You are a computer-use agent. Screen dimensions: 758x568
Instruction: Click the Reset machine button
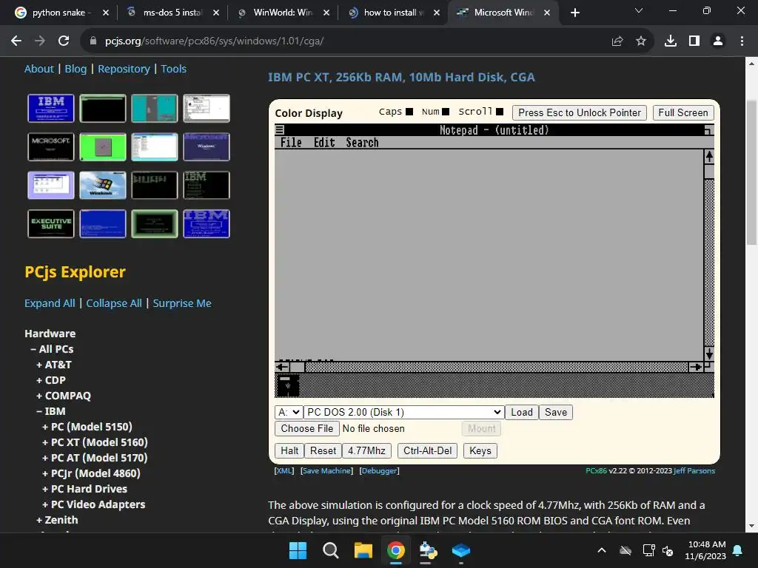pyautogui.click(x=323, y=450)
